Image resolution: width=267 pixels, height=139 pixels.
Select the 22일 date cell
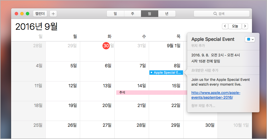tap(166, 111)
